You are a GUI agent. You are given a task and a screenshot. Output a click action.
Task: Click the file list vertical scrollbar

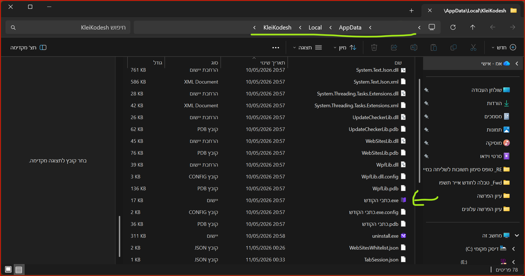[x=119, y=236]
